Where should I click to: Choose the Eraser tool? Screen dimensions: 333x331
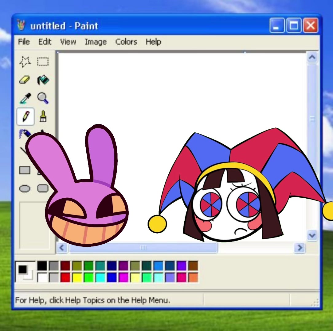(x=25, y=80)
